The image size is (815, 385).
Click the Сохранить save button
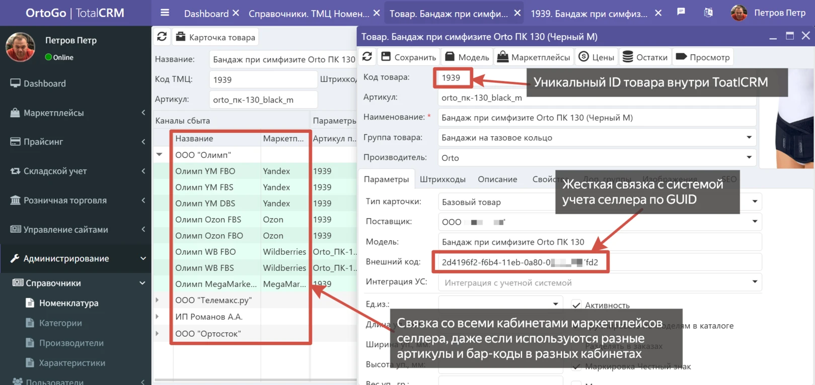coord(408,57)
